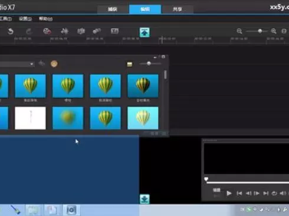Image resolution: width=289 pixels, height=216 pixels.
Task: Collapse panel using upper teal arrow button
Action: (144, 32)
